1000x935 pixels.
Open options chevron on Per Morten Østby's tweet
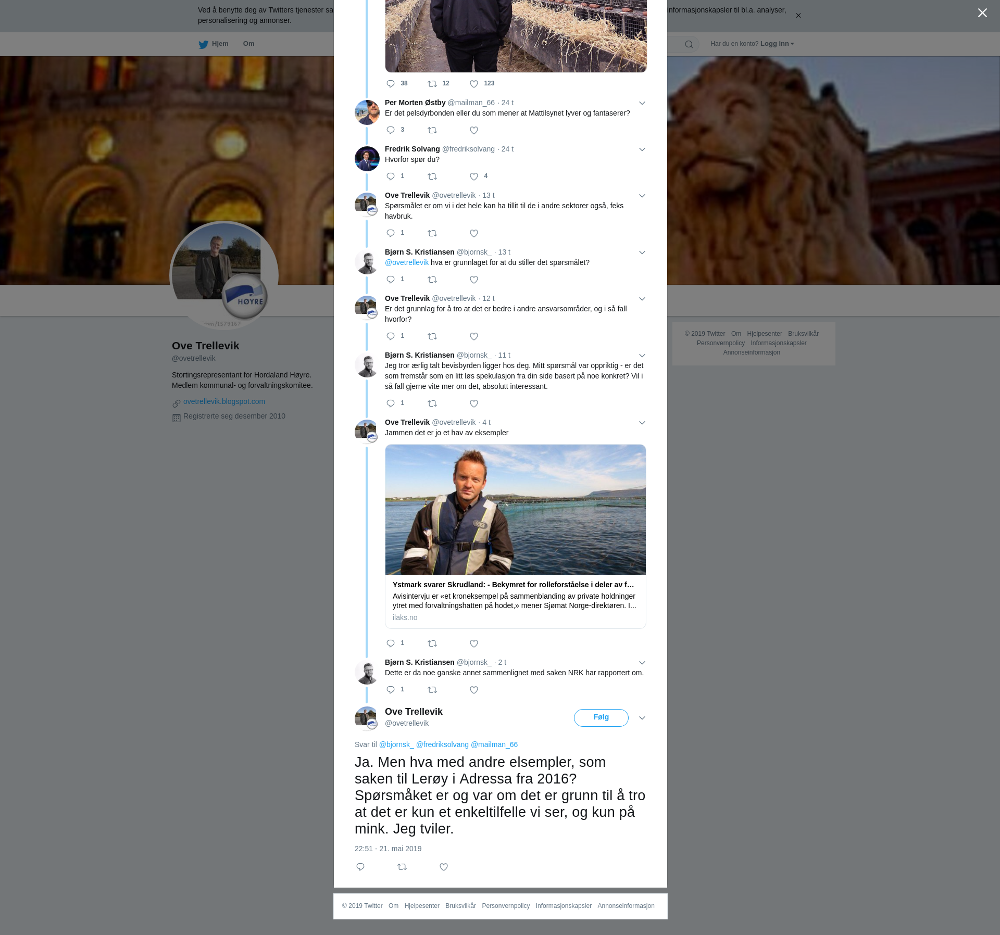[x=642, y=103]
